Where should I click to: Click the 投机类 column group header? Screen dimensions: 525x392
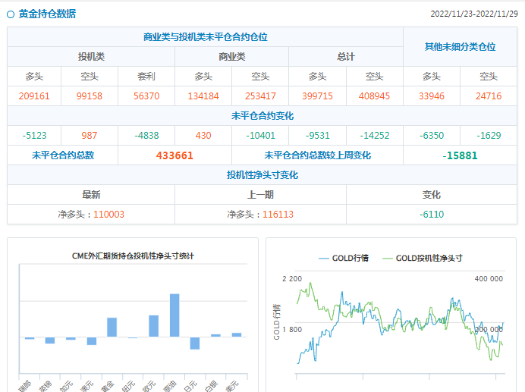[91, 57]
